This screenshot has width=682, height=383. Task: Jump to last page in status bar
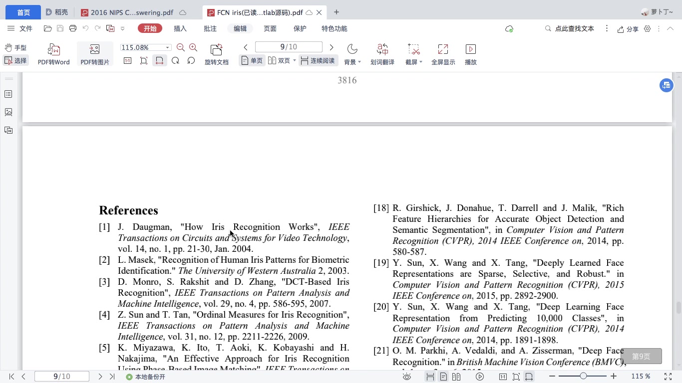pos(112,377)
